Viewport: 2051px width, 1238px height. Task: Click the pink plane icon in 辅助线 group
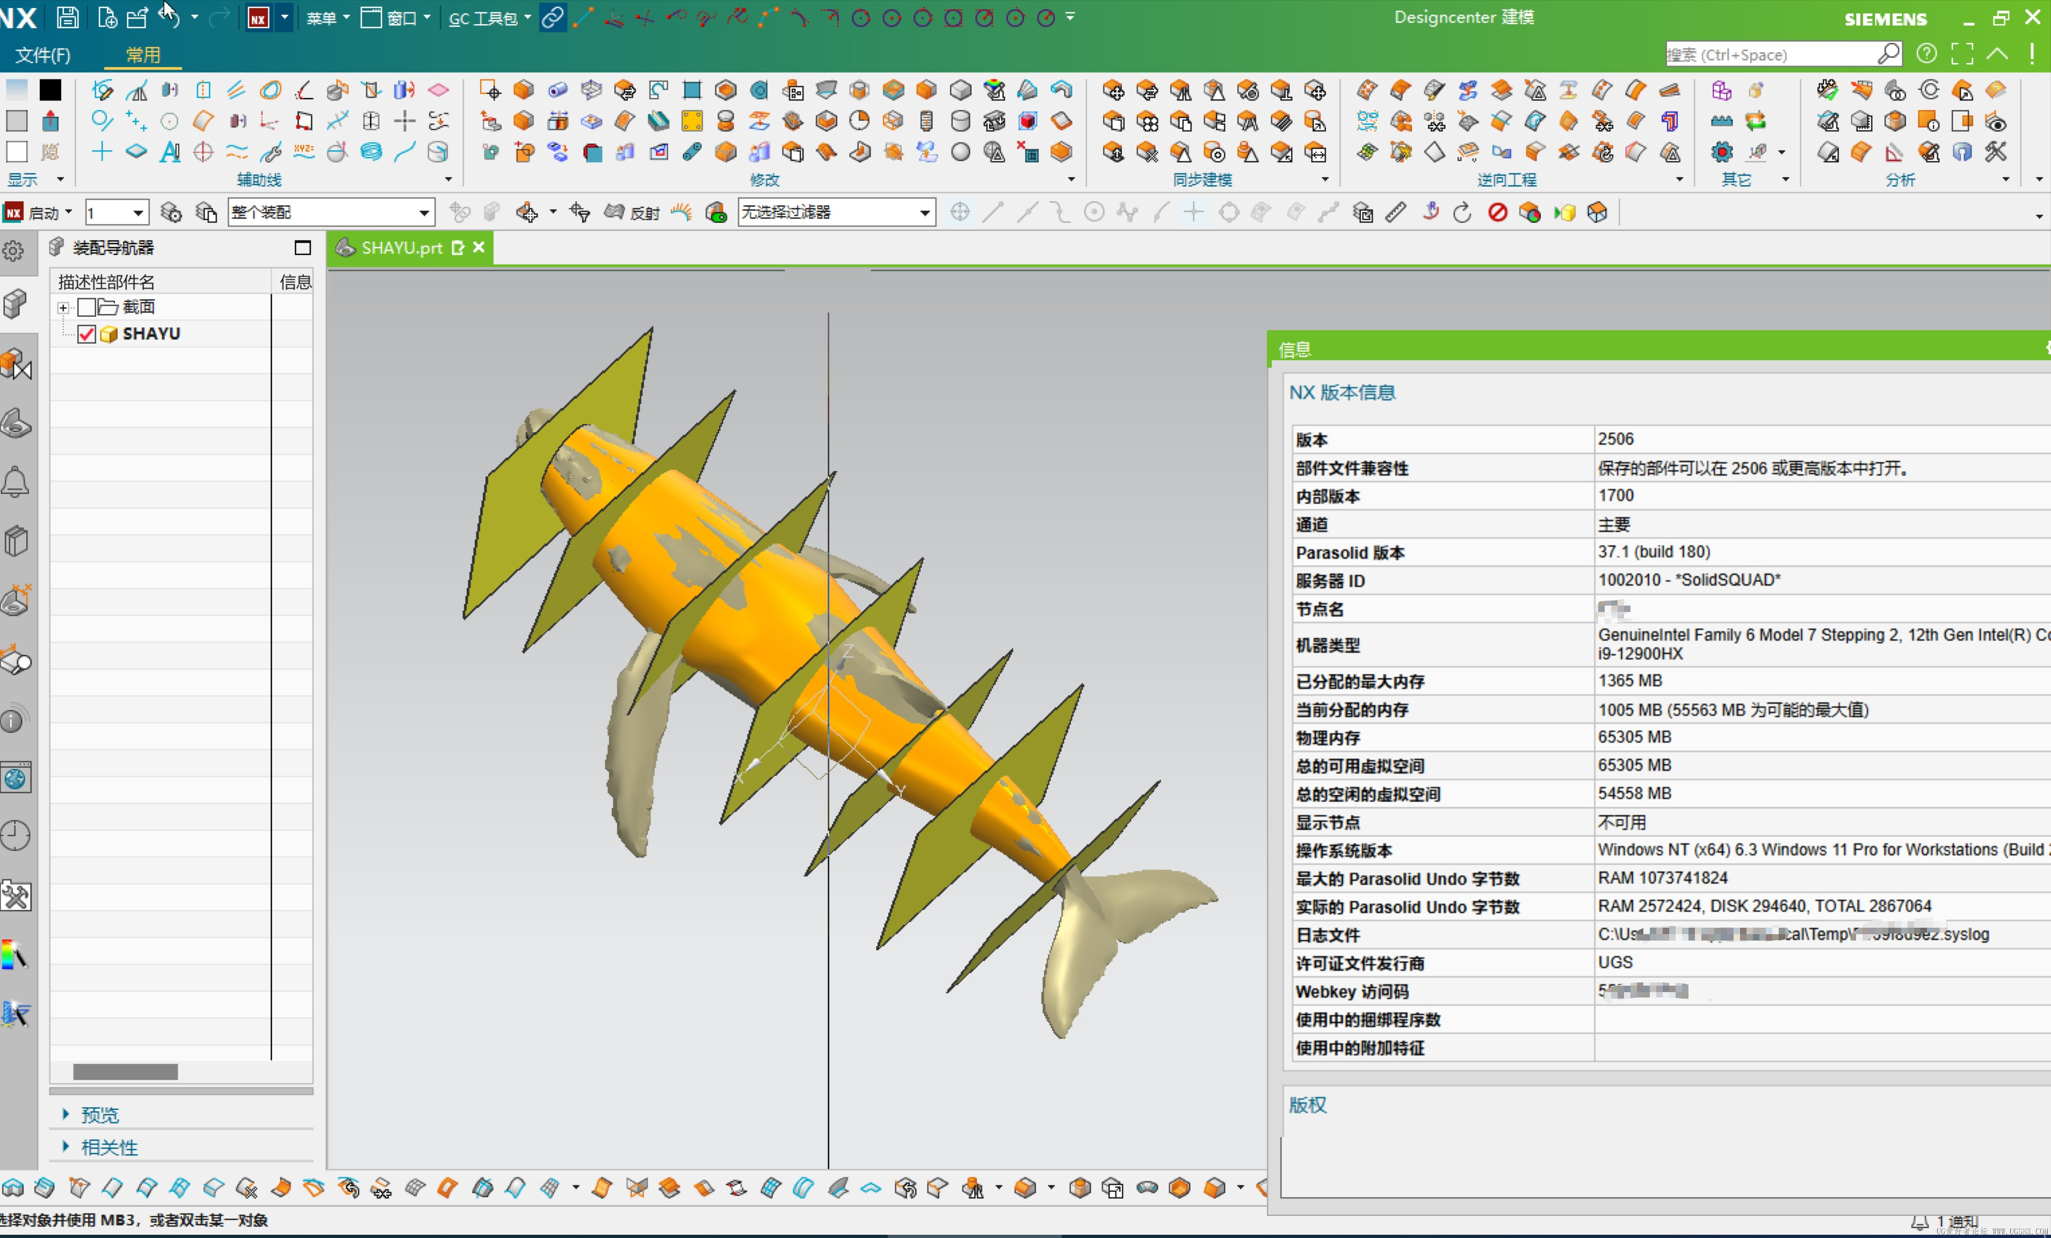pos(438,90)
